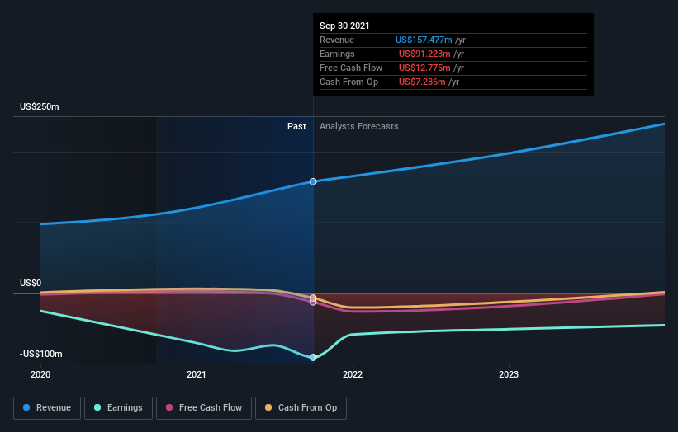Click the -US$100m y-axis label

click(41, 354)
